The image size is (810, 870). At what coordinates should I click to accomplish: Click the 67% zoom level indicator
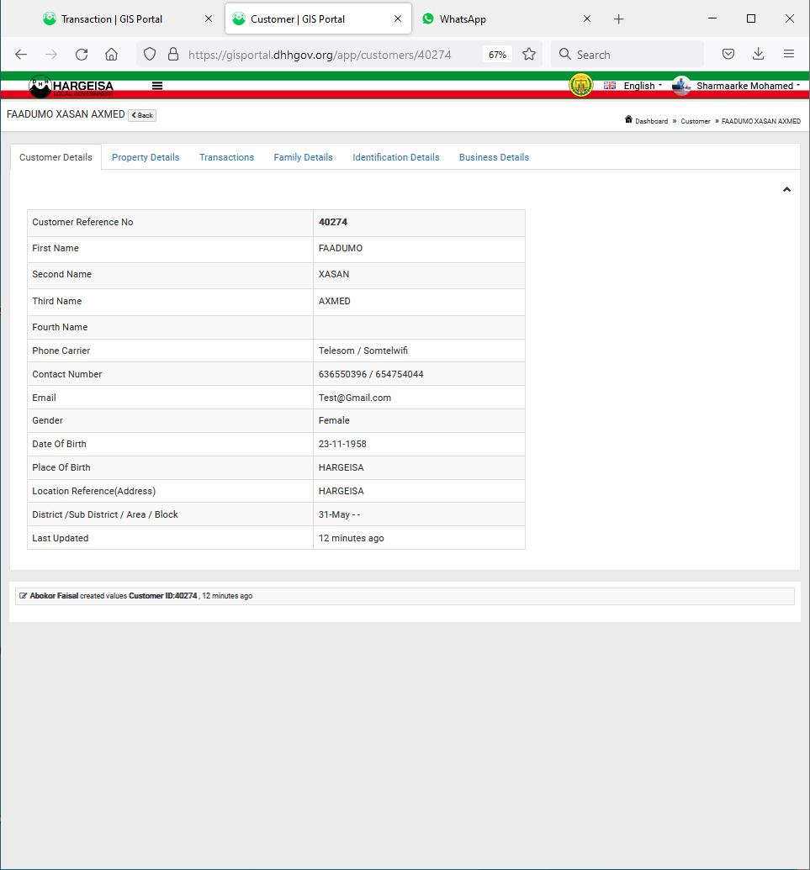tap(497, 55)
